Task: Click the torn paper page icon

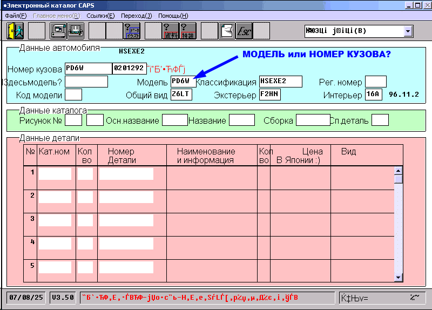Action: (x=227, y=30)
